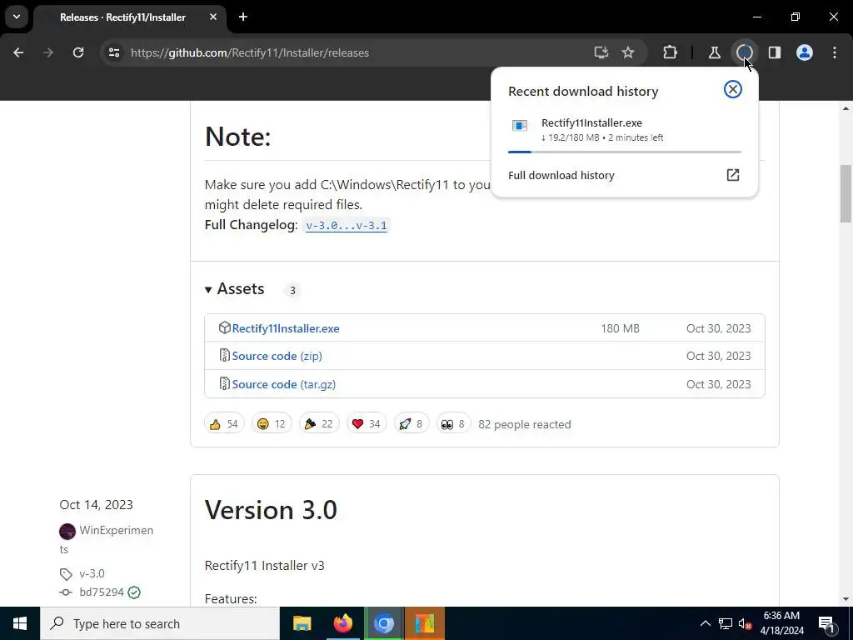Click the hooray reaction with 22
853x640 pixels.
point(319,423)
